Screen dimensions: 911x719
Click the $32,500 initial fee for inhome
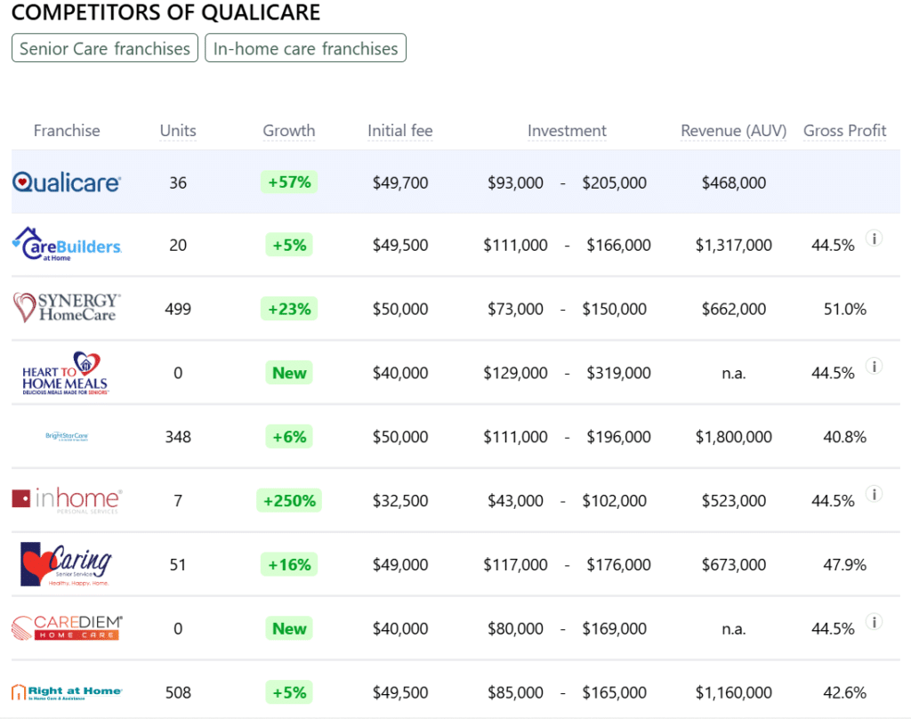click(400, 500)
